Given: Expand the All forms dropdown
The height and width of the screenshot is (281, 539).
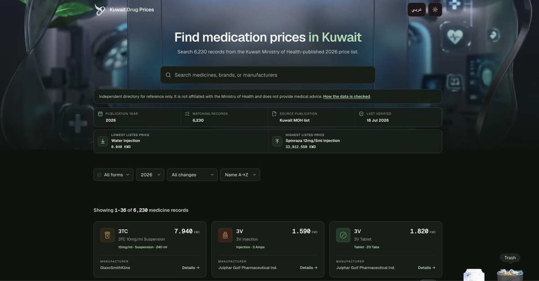Looking at the screenshot, I should [113, 175].
